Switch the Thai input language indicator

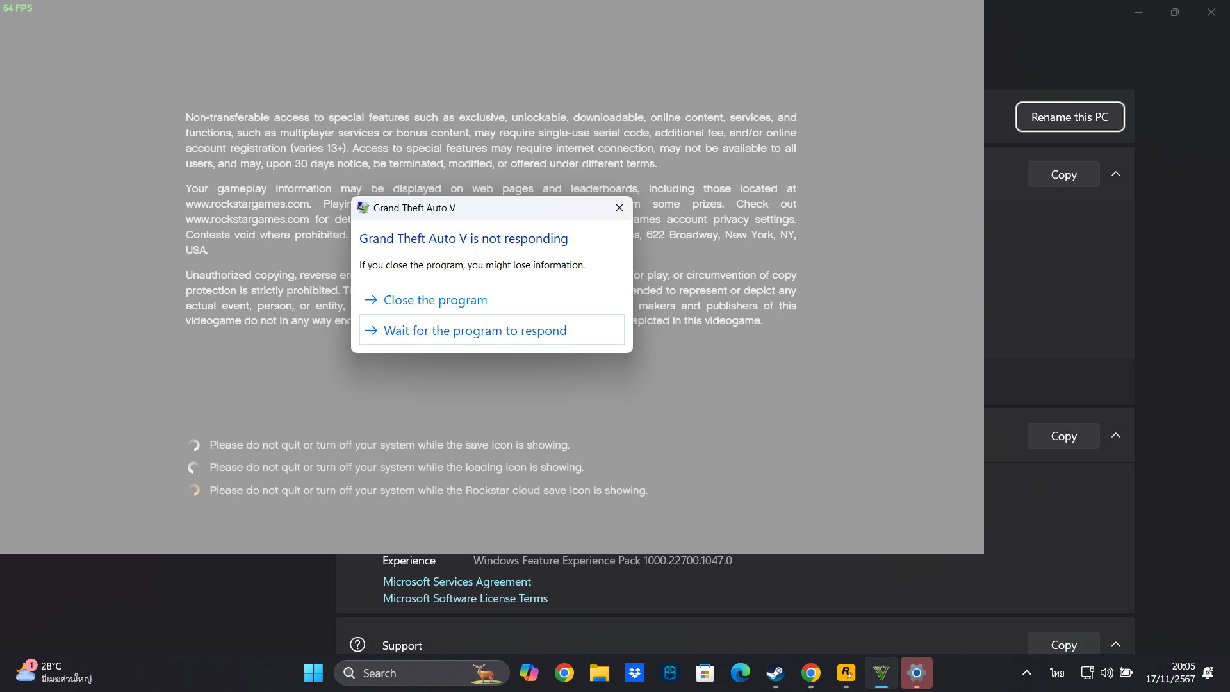pos(1057,673)
